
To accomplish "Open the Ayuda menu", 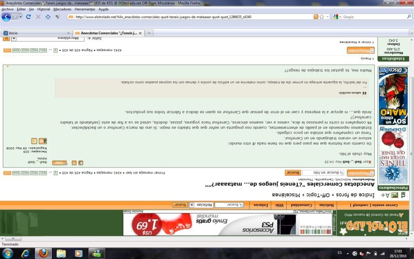I will (x=103, y=9).
